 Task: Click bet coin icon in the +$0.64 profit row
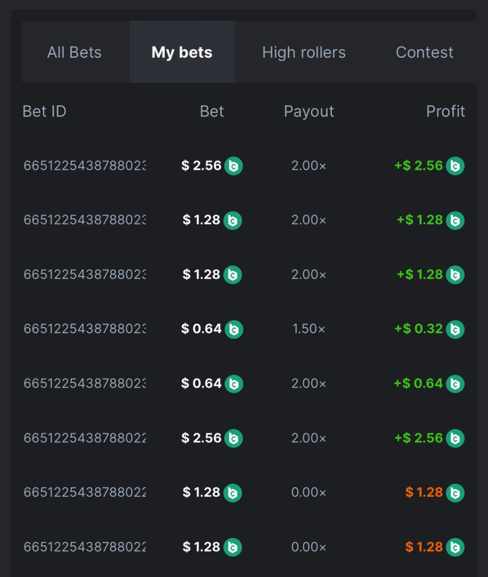(234, 384)
